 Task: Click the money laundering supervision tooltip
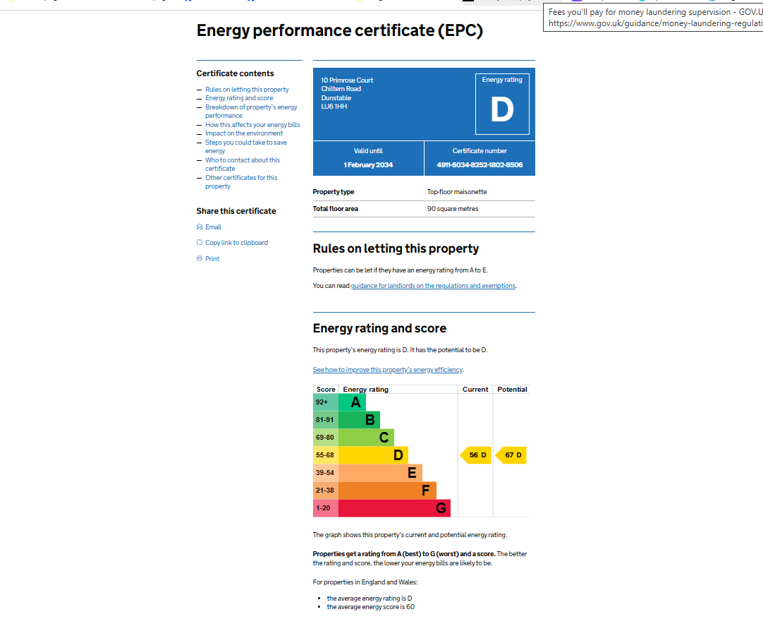pos(653,18)
